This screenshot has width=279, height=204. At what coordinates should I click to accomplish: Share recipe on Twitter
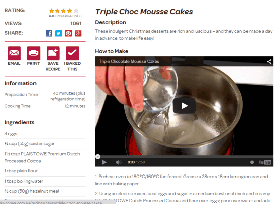[x=58, y=33]
